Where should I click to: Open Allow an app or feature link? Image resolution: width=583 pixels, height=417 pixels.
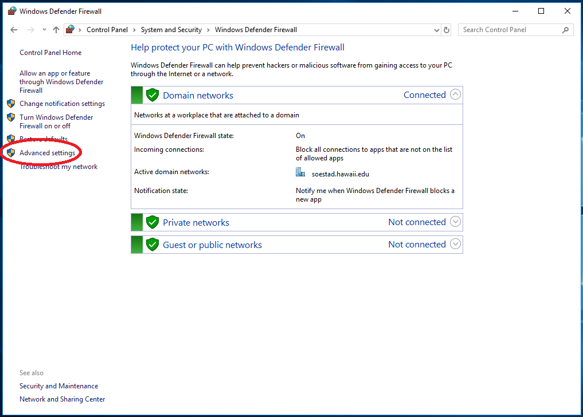point(61,82)
